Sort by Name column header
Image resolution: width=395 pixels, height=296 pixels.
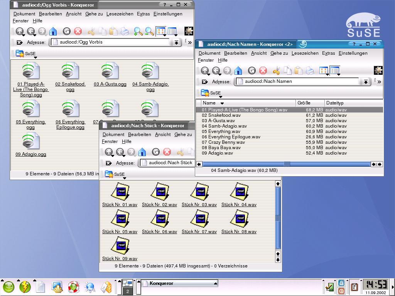click(248, 103)
